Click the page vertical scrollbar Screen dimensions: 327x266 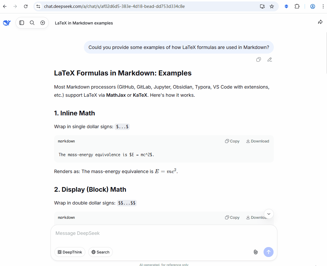pos(326,53)
